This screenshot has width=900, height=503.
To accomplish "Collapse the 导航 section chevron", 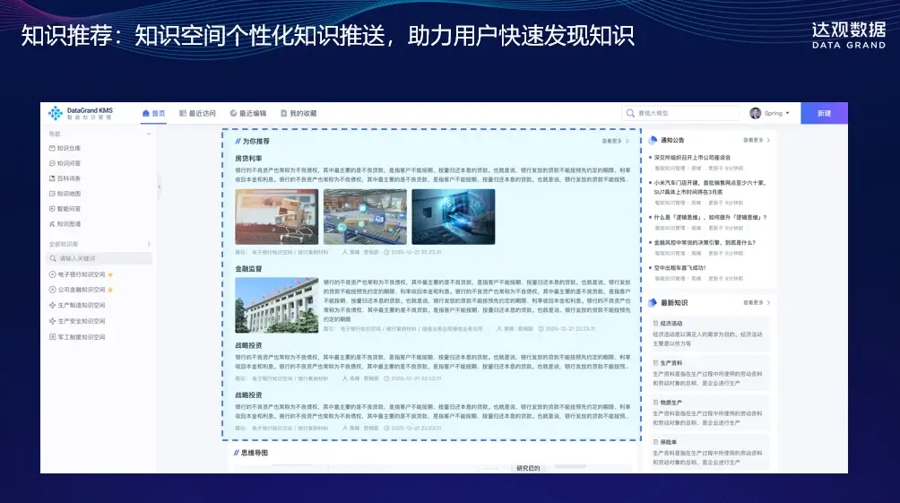I will click(149, 134).
